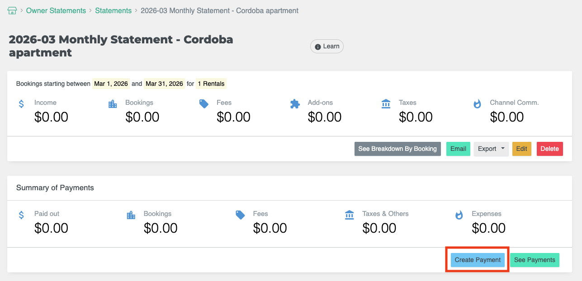Go to Owner Statements breadcrumb
Image resolution: width=582 pixels, height=281 pixels.
click(x=56, y=10)
